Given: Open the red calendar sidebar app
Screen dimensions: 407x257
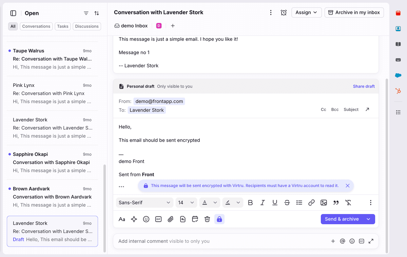Looking at the screenshot, I should pyautogui.click(x=398, y=13).
